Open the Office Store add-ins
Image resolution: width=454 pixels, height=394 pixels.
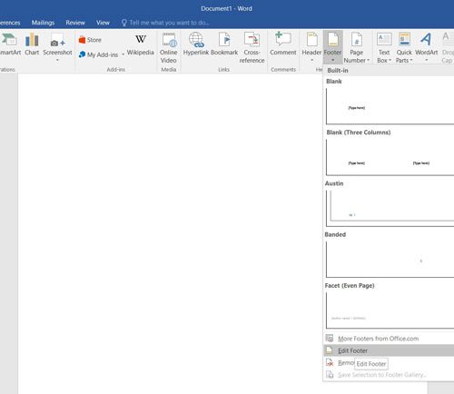(x=90, y=40)
